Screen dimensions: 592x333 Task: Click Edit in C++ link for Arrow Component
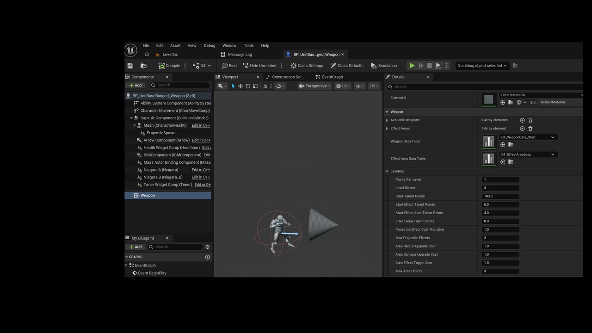201,140
